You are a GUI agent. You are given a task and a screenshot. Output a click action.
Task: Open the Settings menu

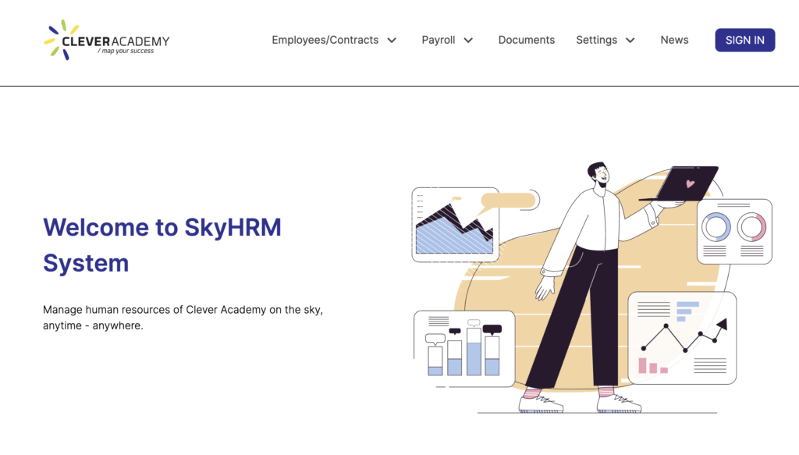596,40
